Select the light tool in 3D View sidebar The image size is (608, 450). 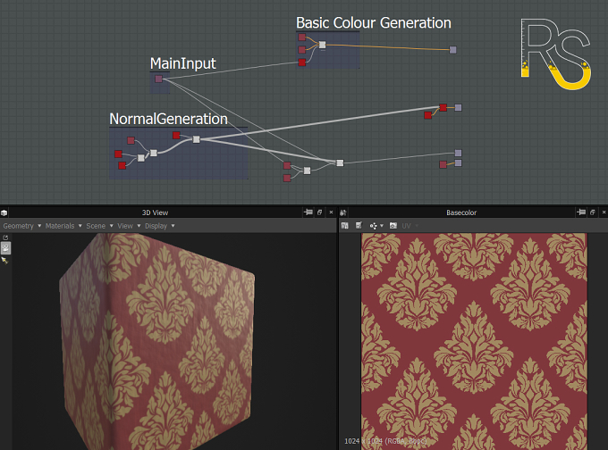(5, 261)
